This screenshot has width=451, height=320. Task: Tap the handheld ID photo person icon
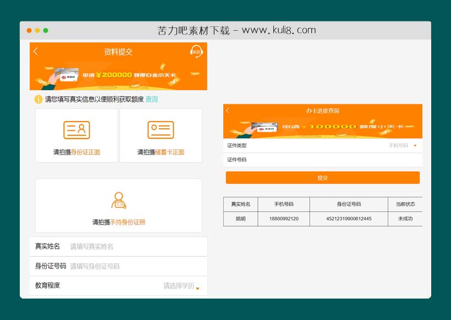point(119,201)
